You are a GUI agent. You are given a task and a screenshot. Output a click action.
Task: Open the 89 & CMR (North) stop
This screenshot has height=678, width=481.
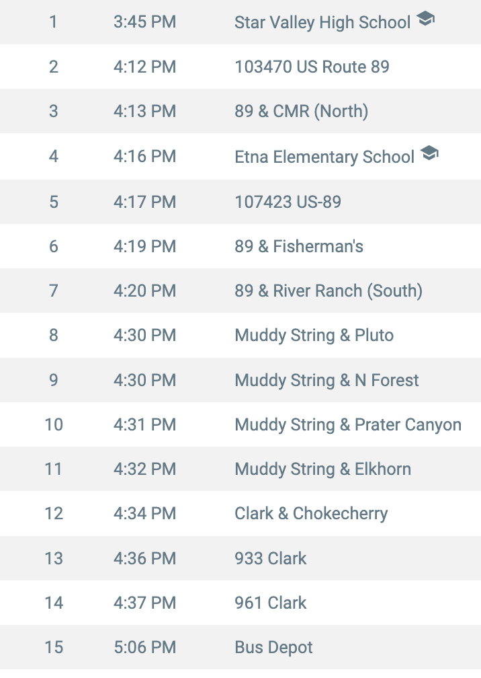point(302,112)
